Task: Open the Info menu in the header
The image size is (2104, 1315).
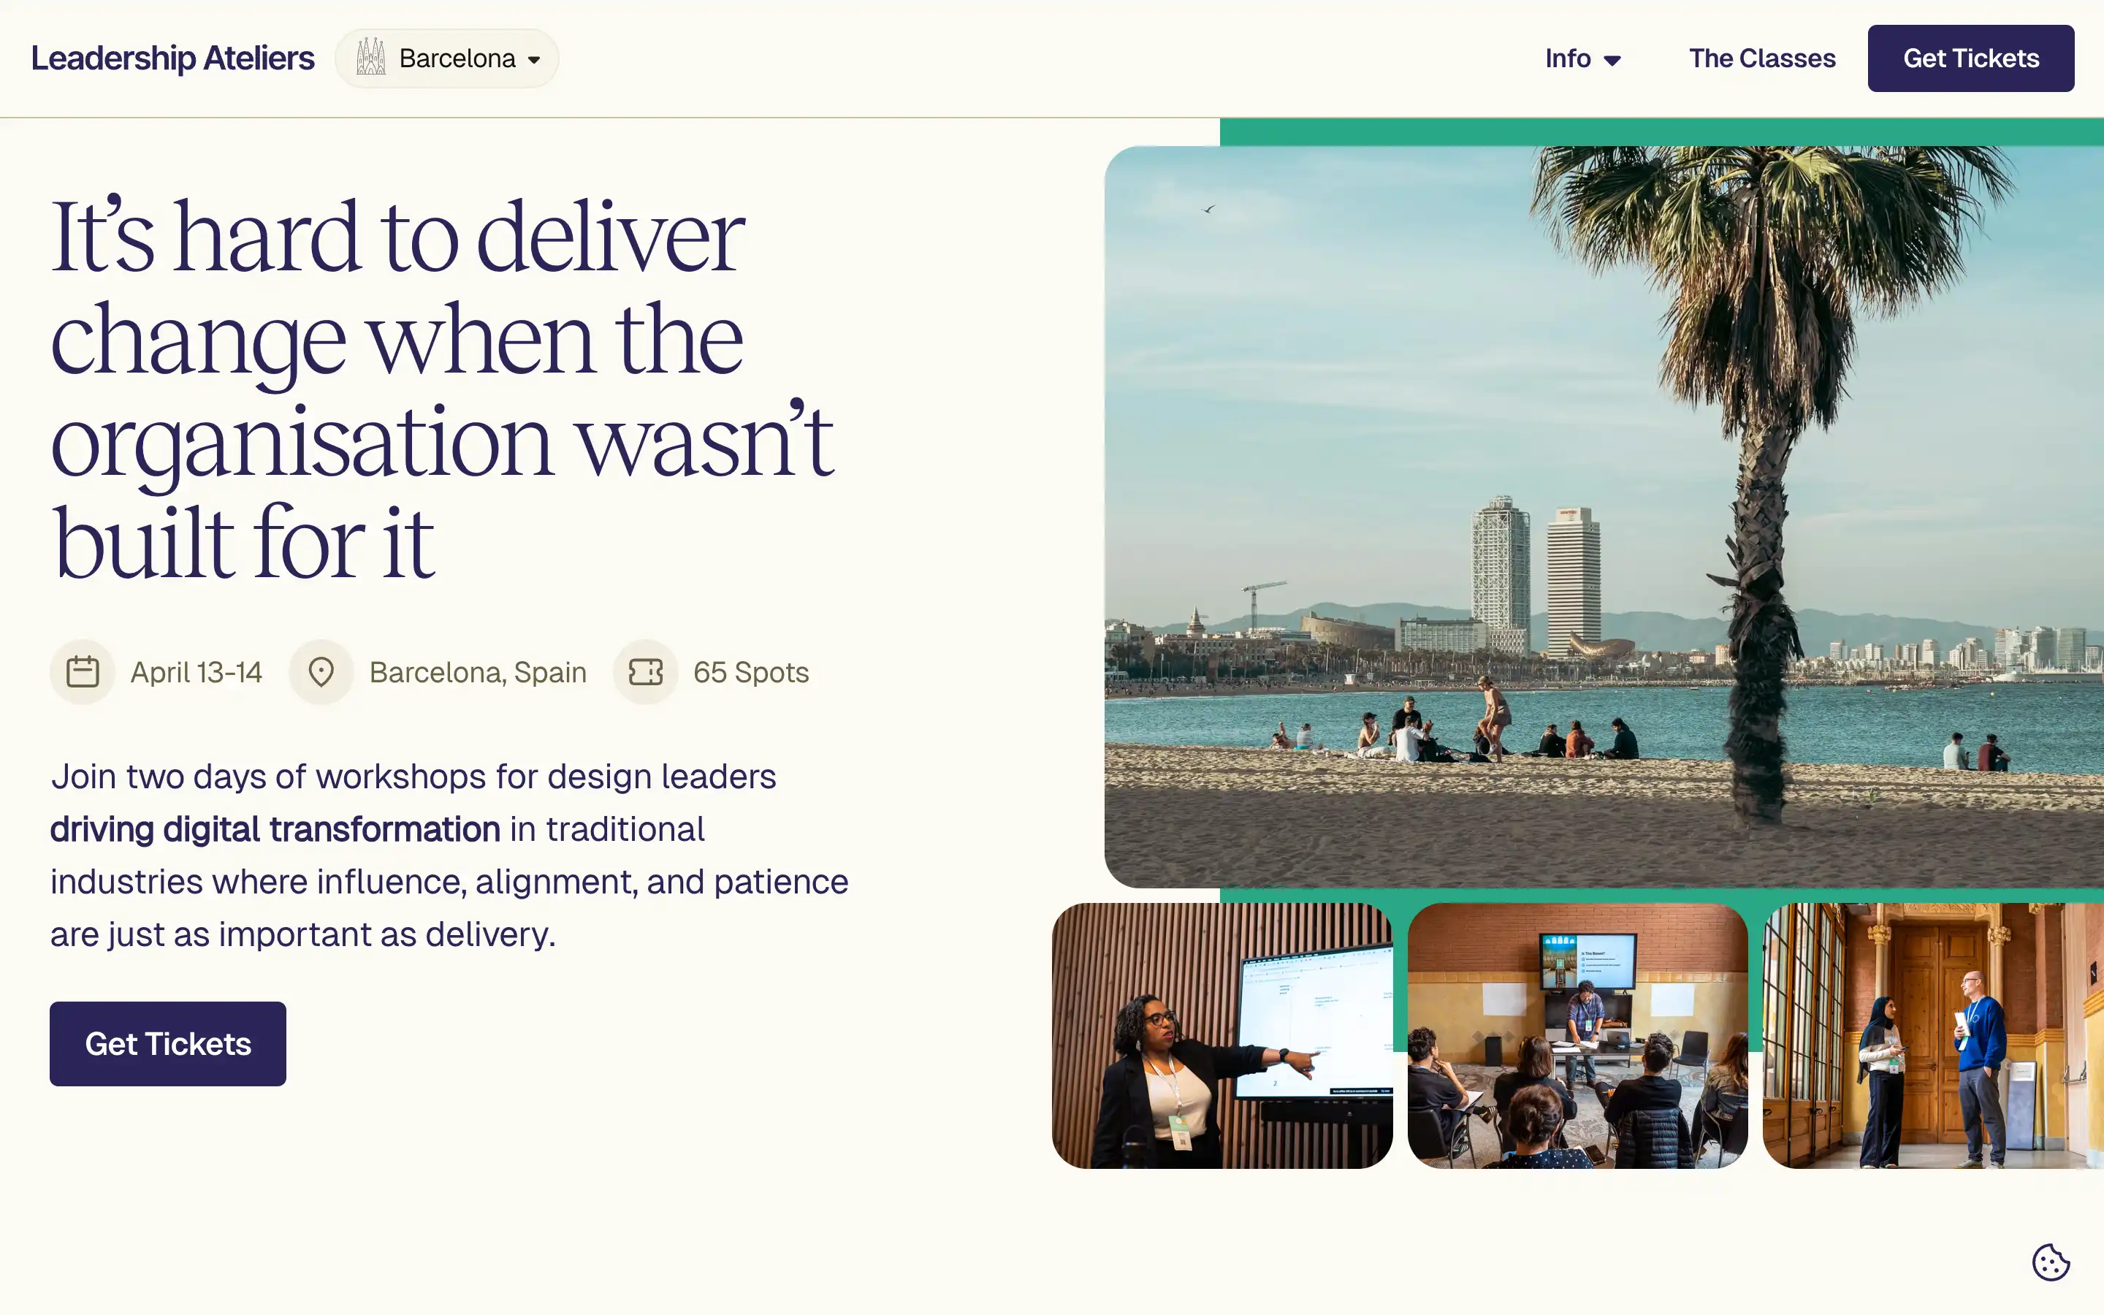Action: pyautogui.click(x=1582, y=58)
